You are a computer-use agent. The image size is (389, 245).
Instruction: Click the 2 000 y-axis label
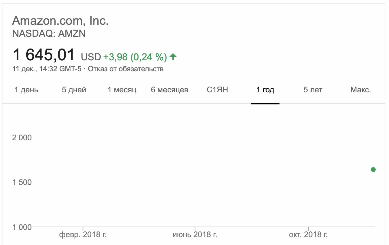[22, 138]
